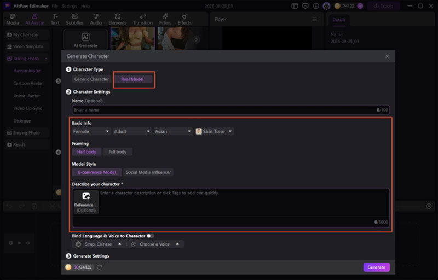Select Half body framing
Viewport: 438px width, 280px height.
(87, 151)
